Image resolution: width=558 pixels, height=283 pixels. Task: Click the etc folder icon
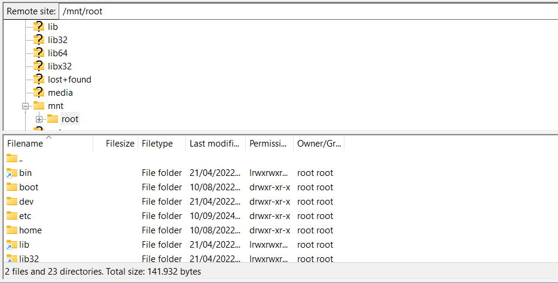pos(12,215)
